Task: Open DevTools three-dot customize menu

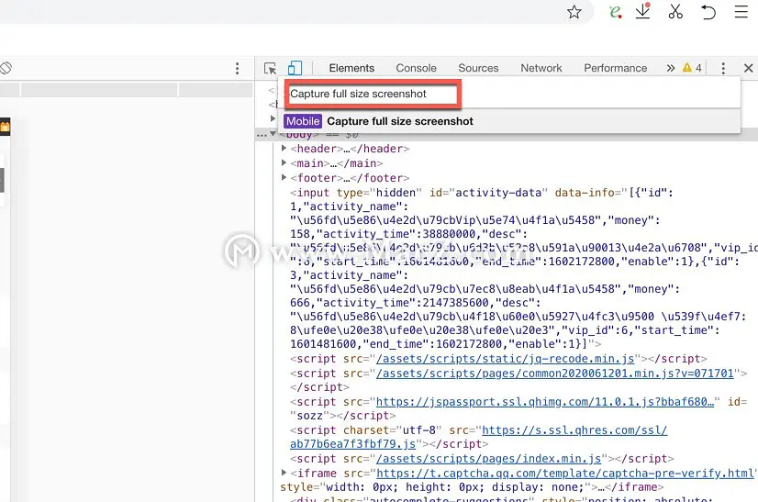Action: pyautogui.click(x=723, y=68)
